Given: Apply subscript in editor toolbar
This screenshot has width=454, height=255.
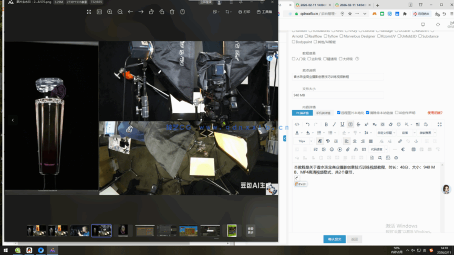Looking at the screenshot, I should [x=374, y=124].
